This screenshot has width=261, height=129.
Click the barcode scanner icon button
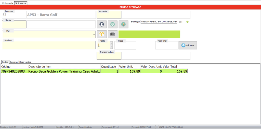coord(112,34)
